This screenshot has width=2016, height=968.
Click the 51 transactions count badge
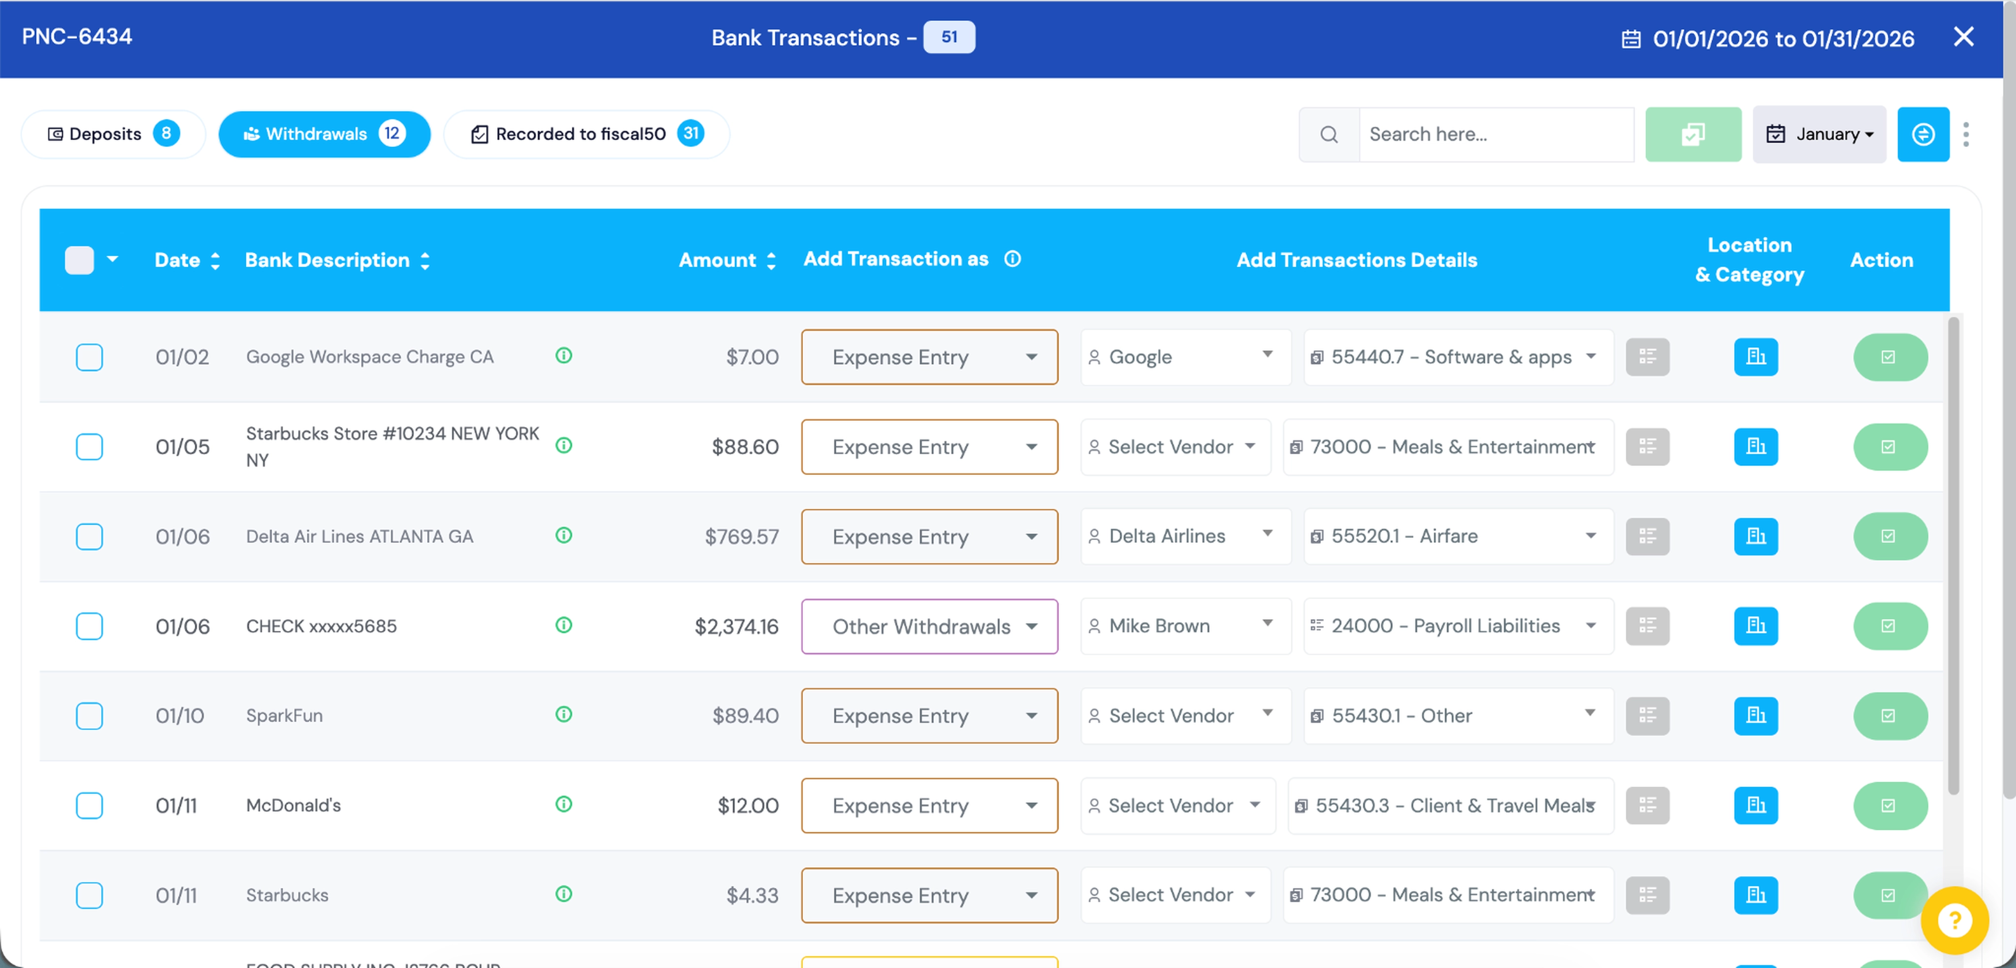[x=948, y=37]
